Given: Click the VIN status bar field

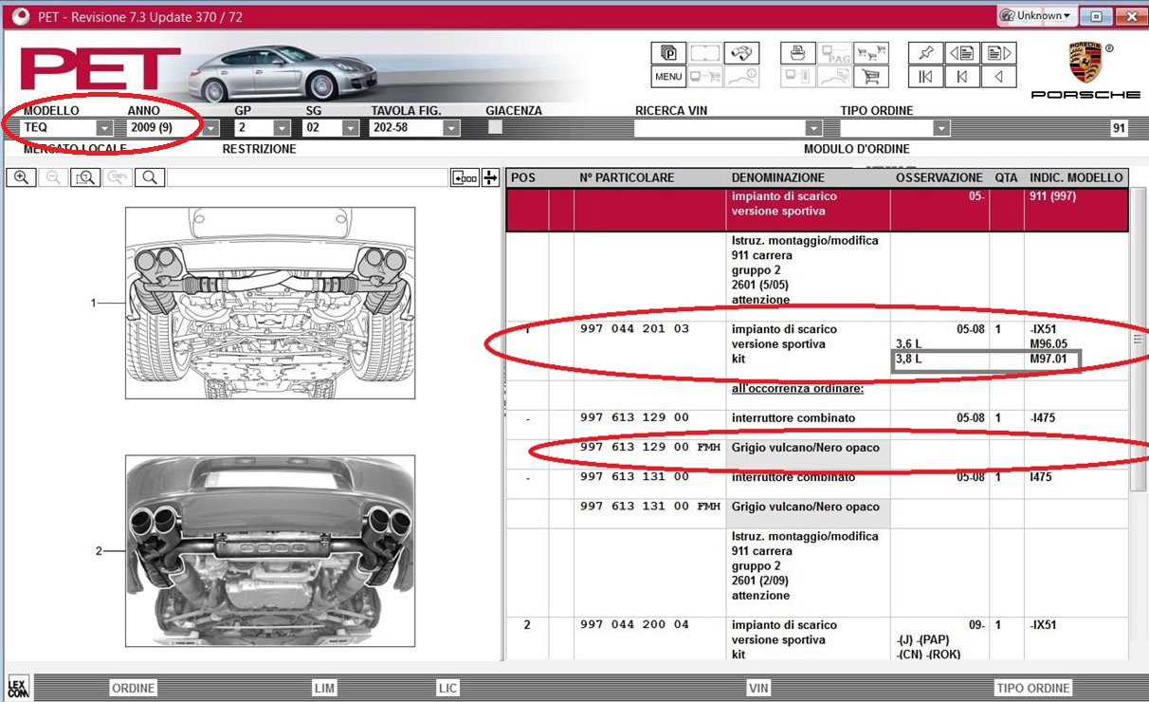Looking at the screenshot, I should coord(758,688).
